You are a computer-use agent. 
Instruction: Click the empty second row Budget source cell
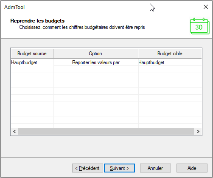pyautogui.click(x=32, y=69)
